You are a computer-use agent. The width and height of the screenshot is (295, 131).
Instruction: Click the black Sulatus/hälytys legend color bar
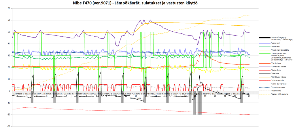264,38
